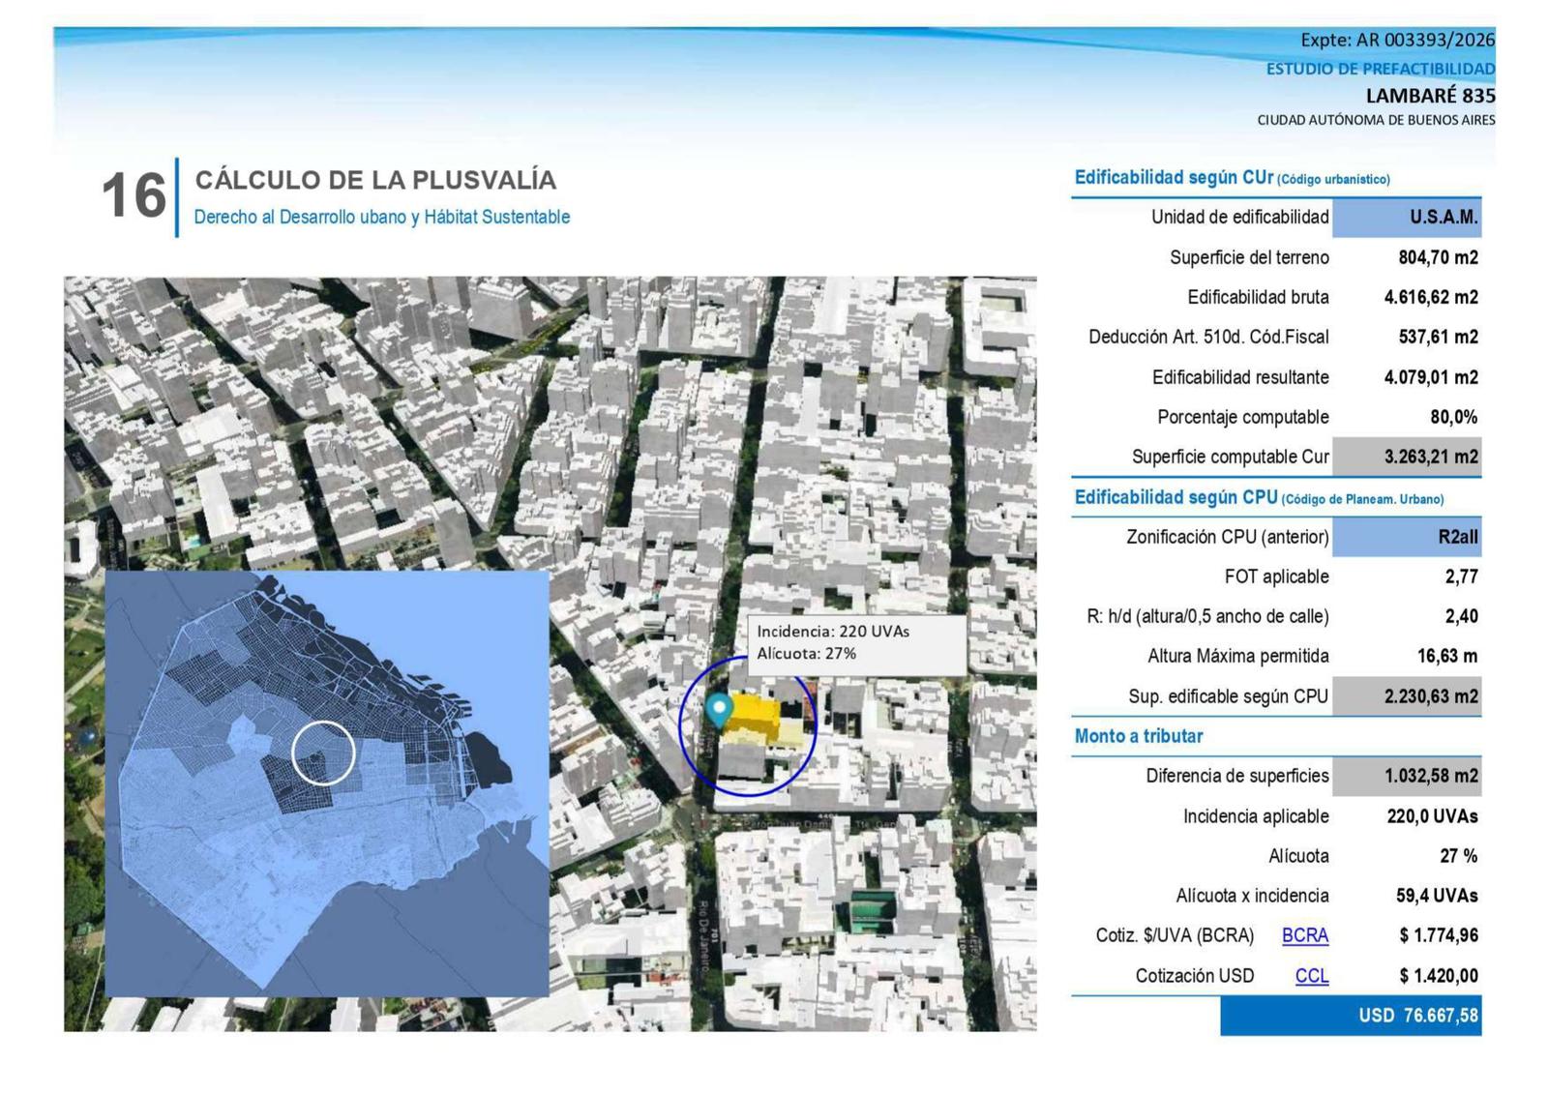Select the 27 % alícuota value
Image resolution: width=1548 pixels, height=1093 pixels.
(x=1458, y=856)
